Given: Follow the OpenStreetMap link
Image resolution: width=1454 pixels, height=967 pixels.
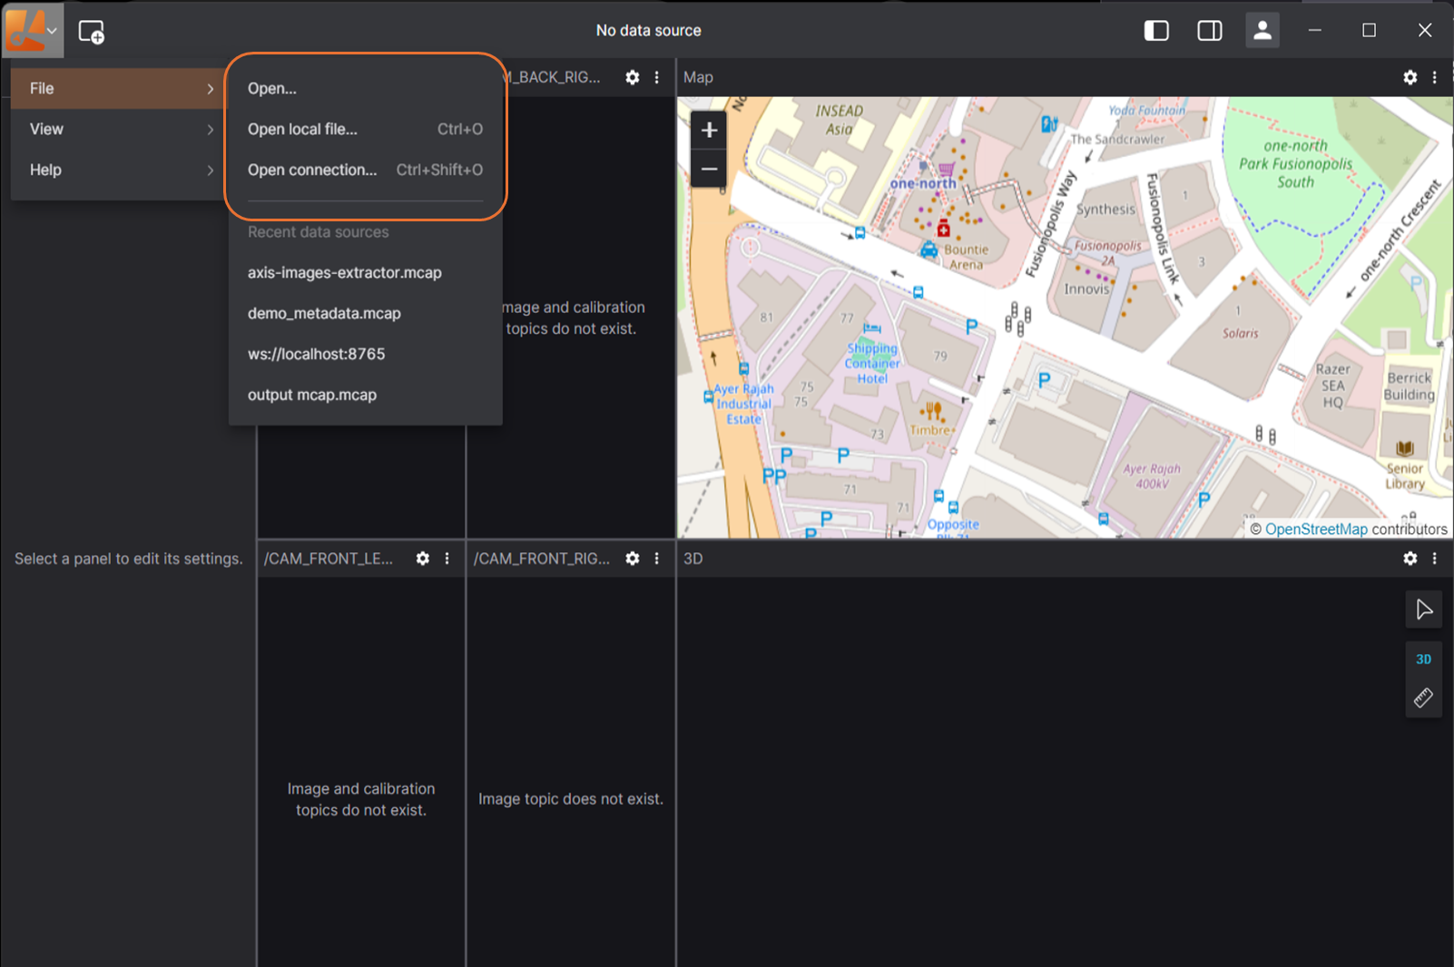Looking at the screenshot, I should [1315, 529].
